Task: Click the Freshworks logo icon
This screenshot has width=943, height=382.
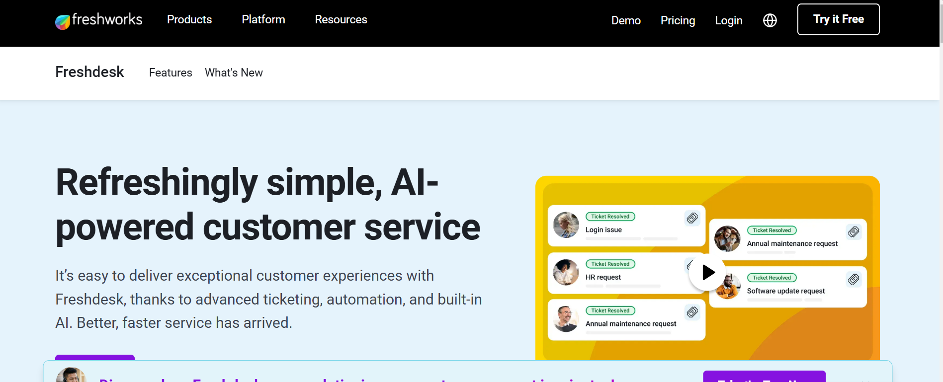Action: tap(63, 22)
